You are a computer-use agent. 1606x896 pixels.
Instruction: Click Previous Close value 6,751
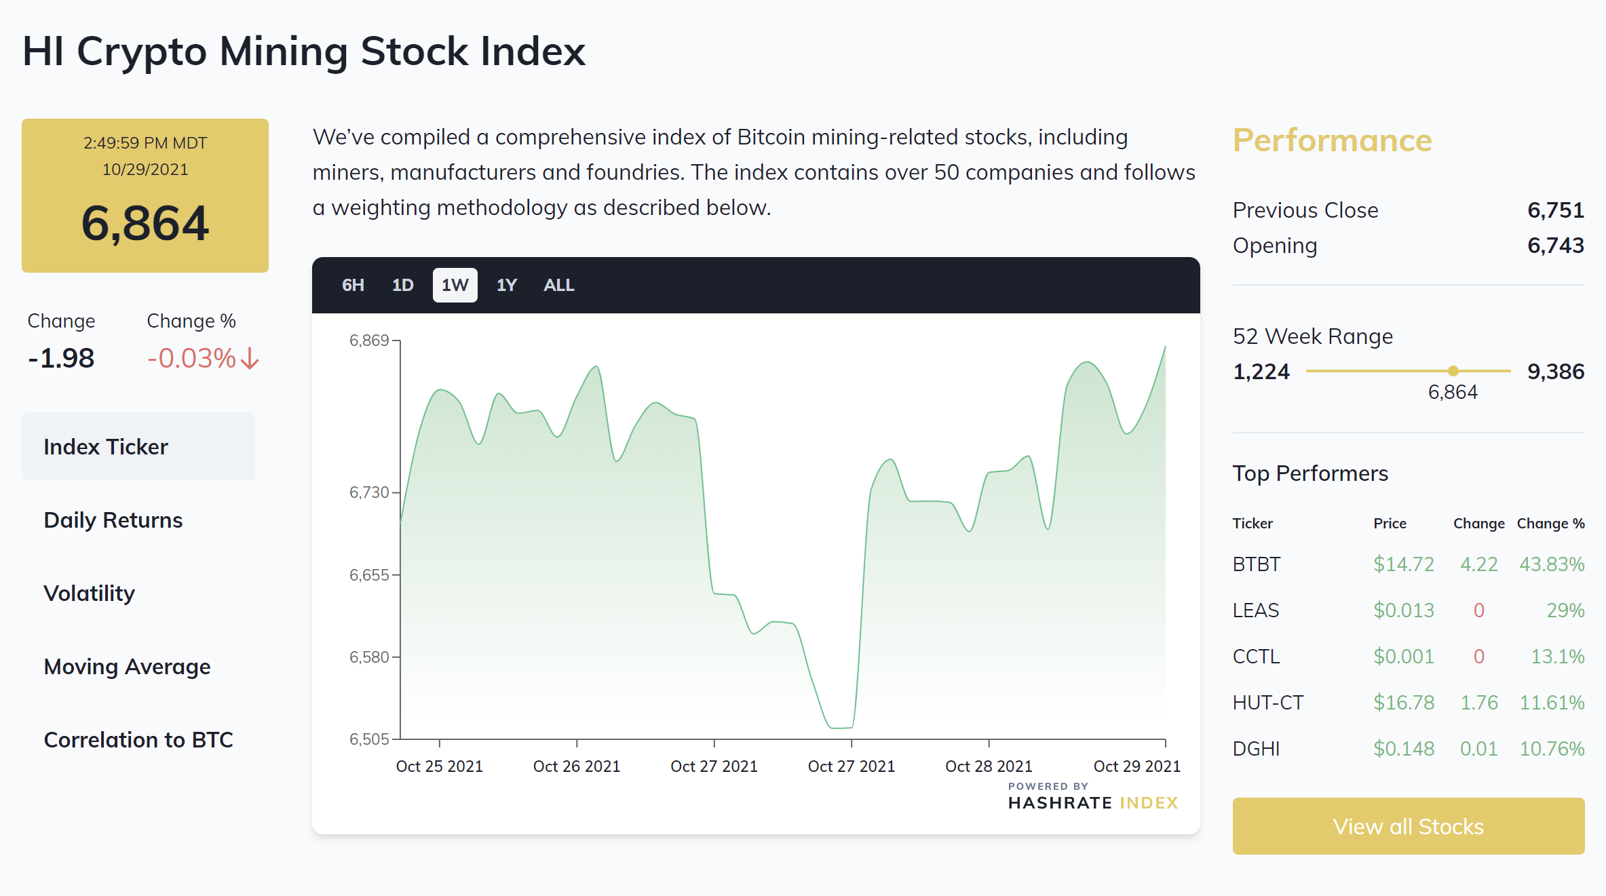coord(1556,210)
